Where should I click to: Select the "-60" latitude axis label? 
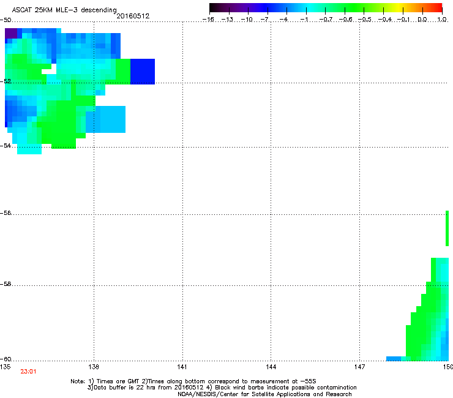6,359
